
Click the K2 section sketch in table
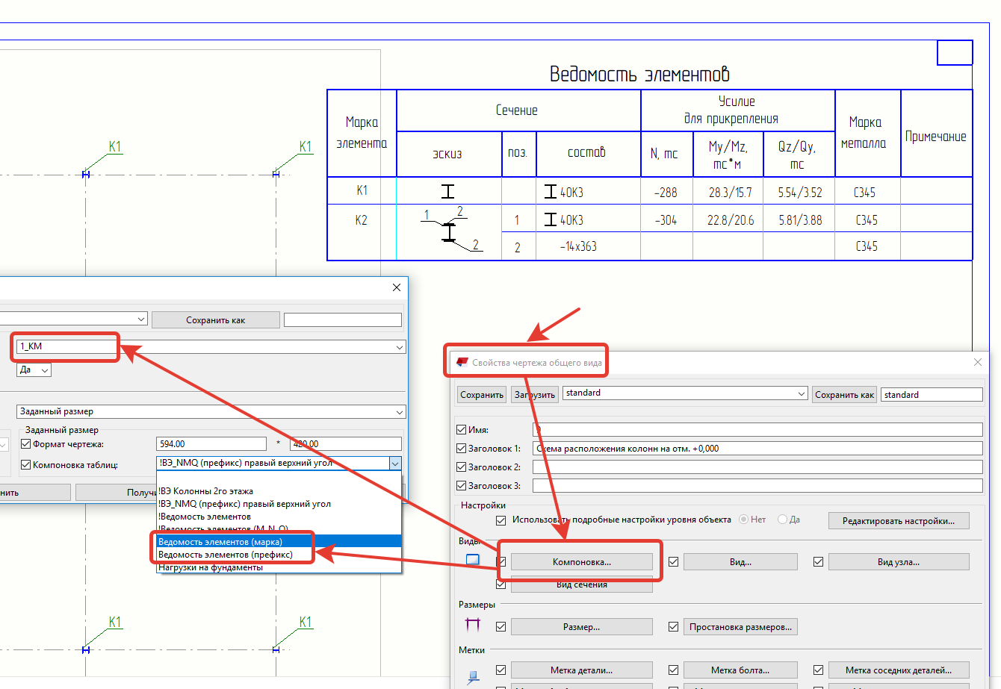(449, 231)
